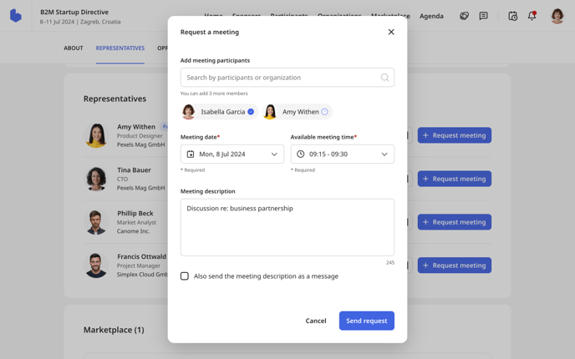Click the participant search field

click(287, 78)
